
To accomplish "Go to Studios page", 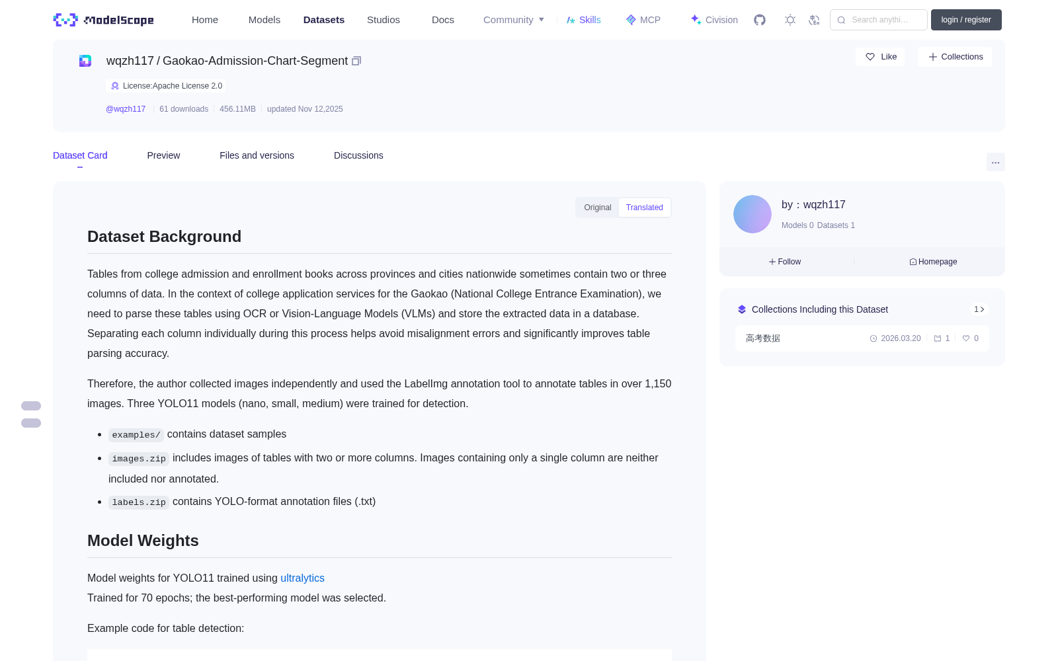I will [x=384, y=20].
